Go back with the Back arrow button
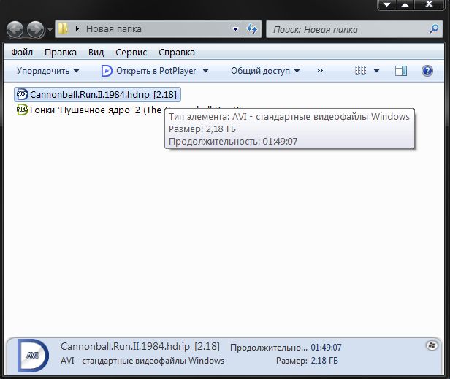 15,29
